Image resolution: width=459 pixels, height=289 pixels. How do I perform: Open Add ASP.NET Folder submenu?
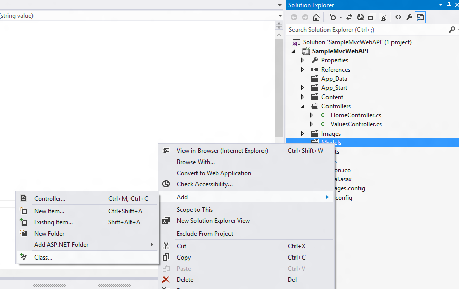click(87, 244)
